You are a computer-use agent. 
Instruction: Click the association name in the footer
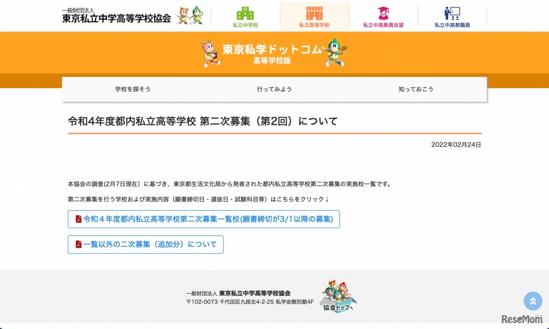pyautogui.click(x=256, y=293)
